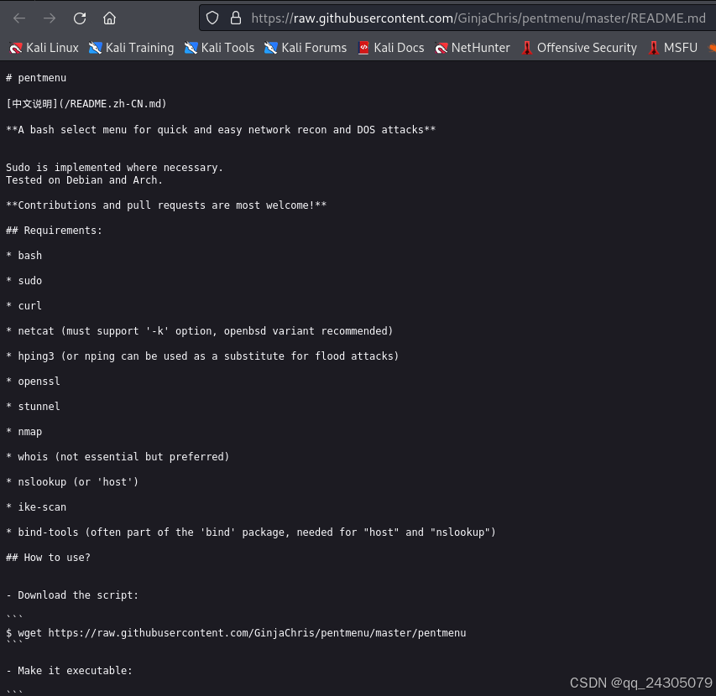Click 'Contributions and pull requests' line

pos(166,205)
